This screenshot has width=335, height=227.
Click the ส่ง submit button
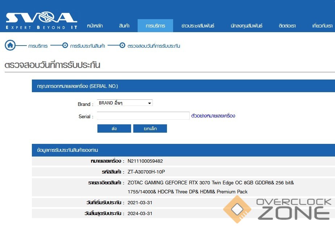pyautogui.click(x=114, y=129)
